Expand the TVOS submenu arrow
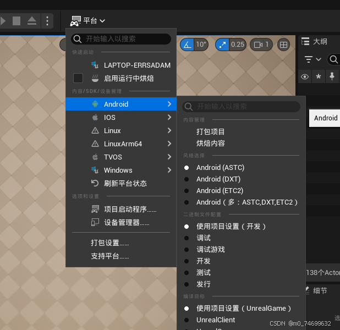The height and width of the screenshot is (330, 340). click(x=169, y=157)
